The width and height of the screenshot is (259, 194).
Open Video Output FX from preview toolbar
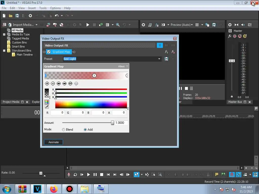[157, 25]
